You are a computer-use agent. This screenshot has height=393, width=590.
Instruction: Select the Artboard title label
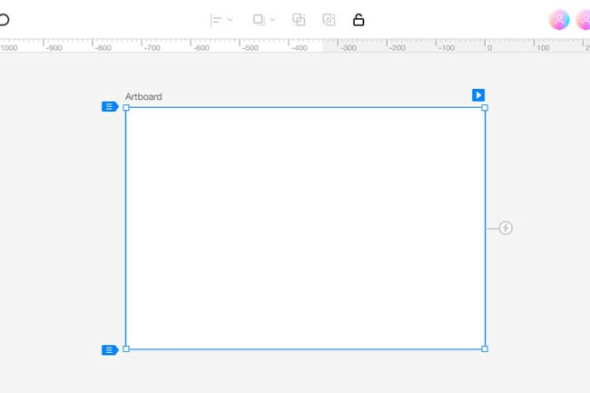(x=143, y=96)
